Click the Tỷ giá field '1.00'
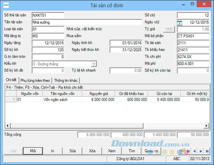Viewport: 214px width, 165px height. coord(193,29)
